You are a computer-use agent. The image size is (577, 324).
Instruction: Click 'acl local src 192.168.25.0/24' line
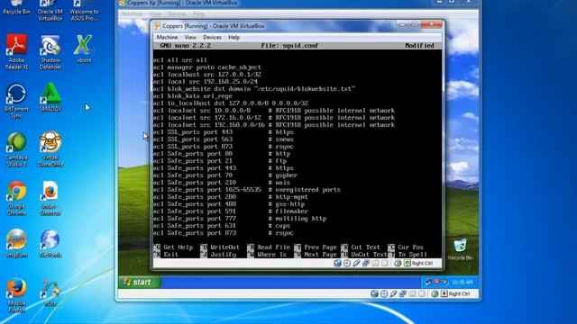tap(206, 82)
